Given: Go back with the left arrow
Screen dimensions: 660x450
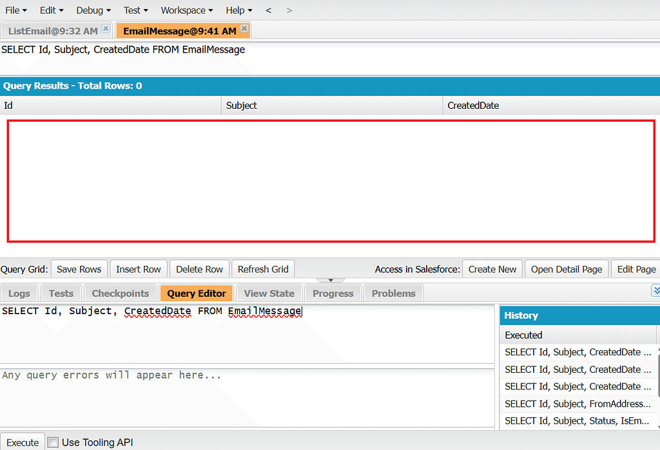Looking at the screenshot, I should tap(269, 10).
